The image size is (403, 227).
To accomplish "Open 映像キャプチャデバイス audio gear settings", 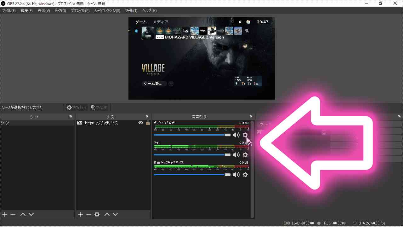I will pos(245,175).
